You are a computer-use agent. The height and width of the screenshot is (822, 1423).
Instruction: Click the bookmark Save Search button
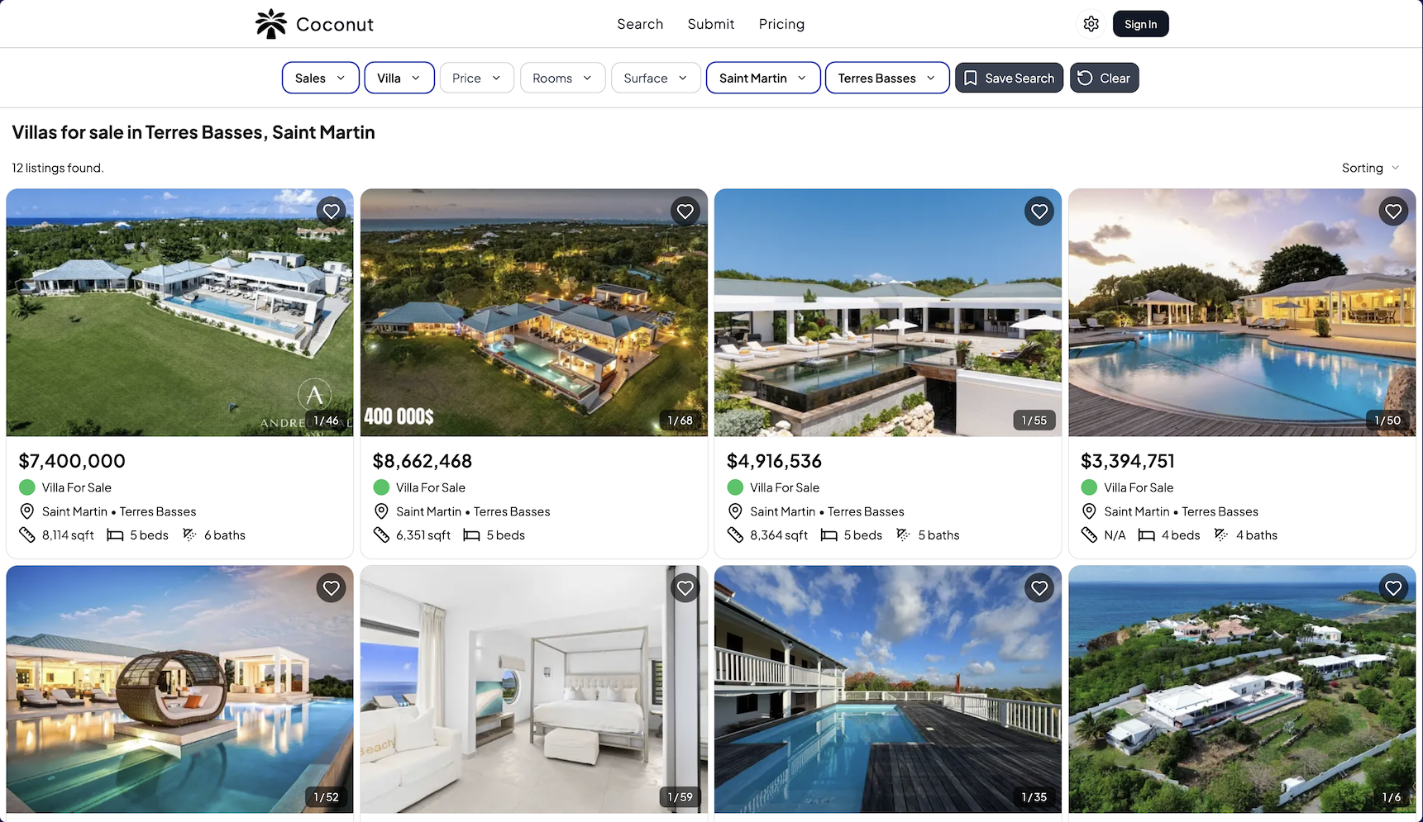(x=1009, y=78)
